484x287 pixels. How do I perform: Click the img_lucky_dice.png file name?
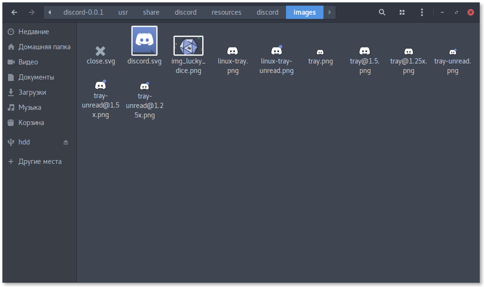(x=188, y=66)
